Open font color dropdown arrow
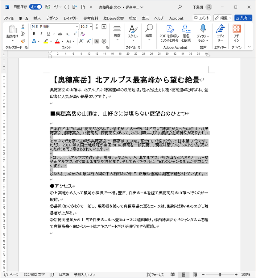 (x=63, y=41)
